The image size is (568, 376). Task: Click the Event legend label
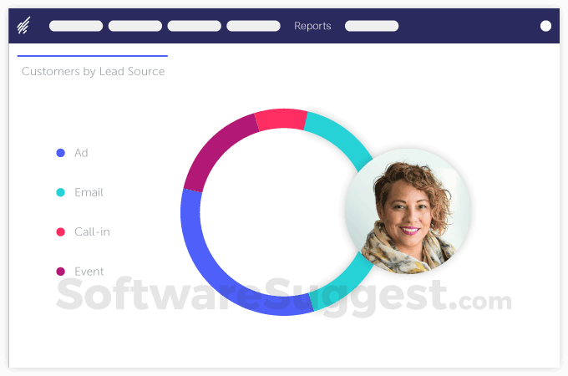point(89,272)
